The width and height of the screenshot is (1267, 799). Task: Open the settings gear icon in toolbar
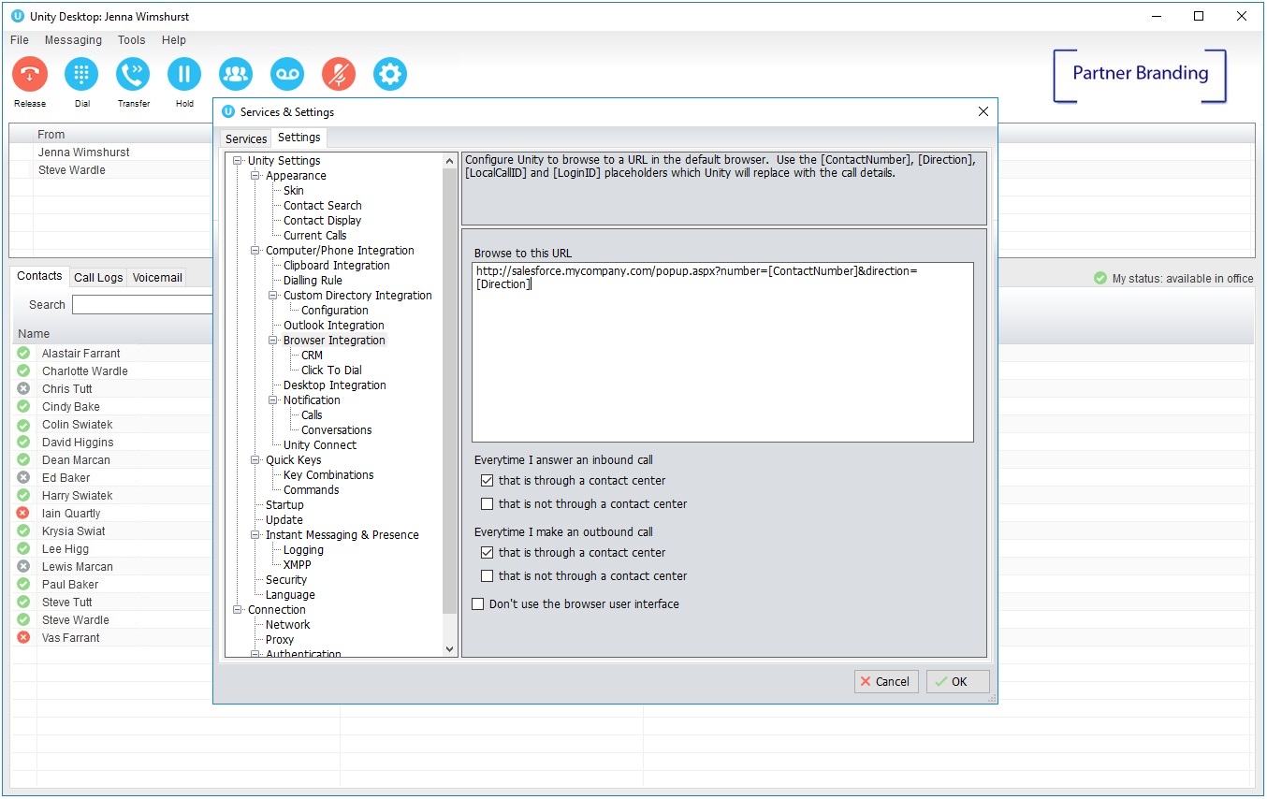tap(390, 74)
